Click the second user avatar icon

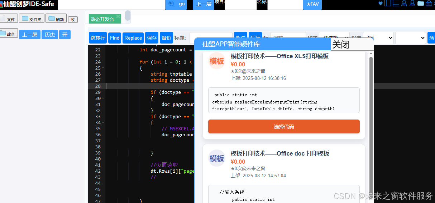pyautogui.click(x=412, y=3)
